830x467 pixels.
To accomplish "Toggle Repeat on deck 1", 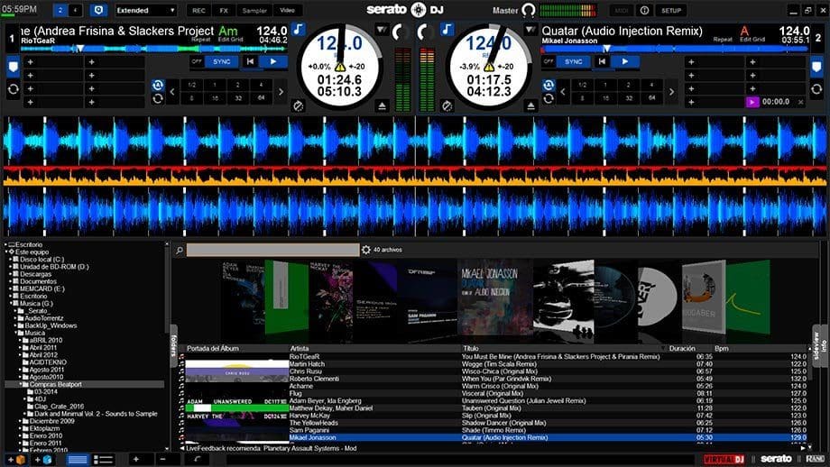I will point(201,39).
